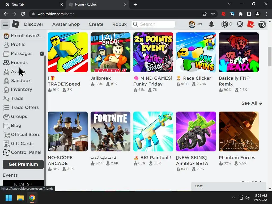Click the Inventory sidebar icon

6,90
